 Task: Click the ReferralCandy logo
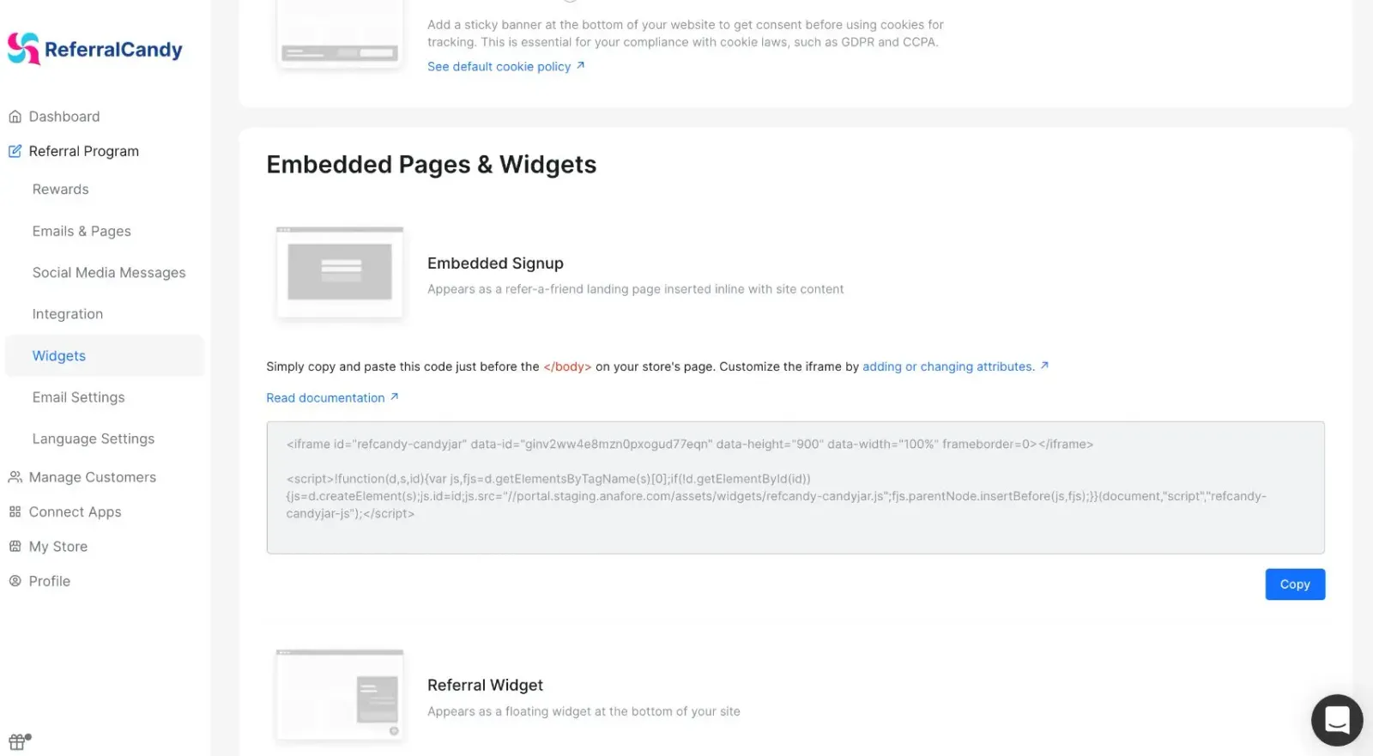click(x=94, y=49)
